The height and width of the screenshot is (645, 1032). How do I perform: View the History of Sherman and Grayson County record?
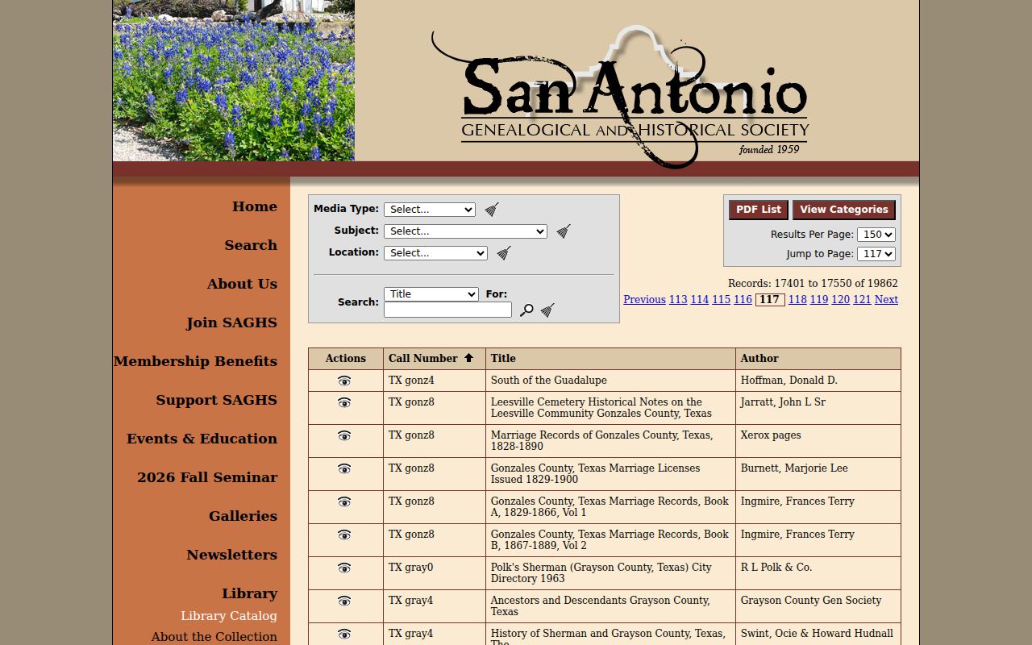[x=344, y=634]
